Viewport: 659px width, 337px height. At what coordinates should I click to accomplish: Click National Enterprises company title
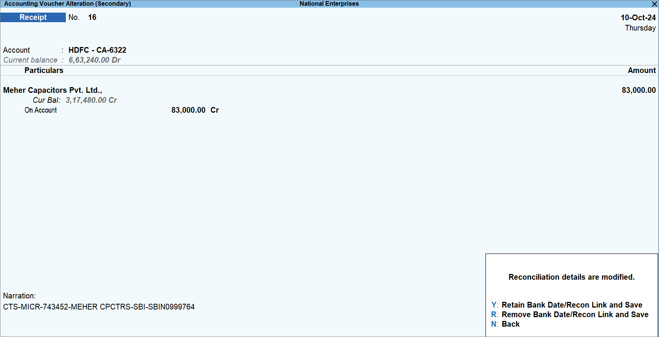(x=329, y=4)
